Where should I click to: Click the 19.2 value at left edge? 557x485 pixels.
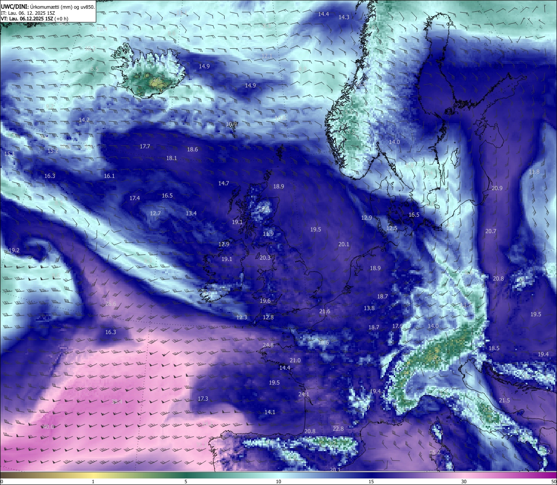[x=14, y=250]
